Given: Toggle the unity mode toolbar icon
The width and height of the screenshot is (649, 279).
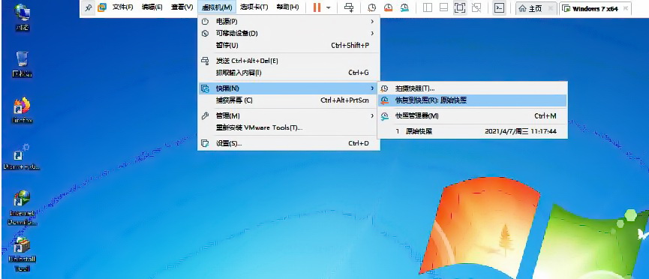Looking at the screenshot, I should click(476, 7).
